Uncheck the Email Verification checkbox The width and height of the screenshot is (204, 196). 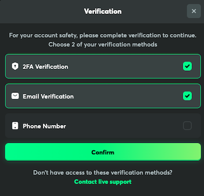(x=187, y=96)
